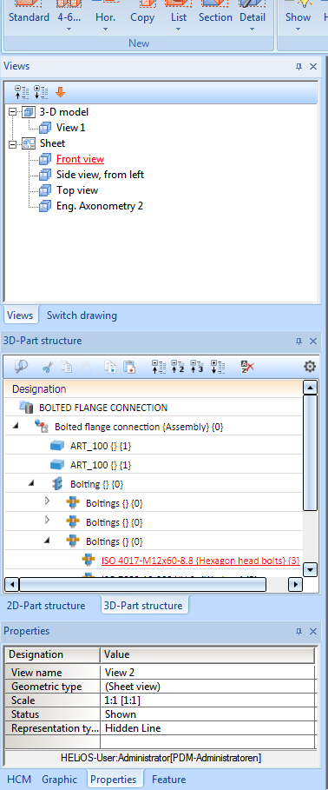The width and height of the screenshot is (328, 790).
Task: Open part structure settings gear
Action: tap(310, 366)
